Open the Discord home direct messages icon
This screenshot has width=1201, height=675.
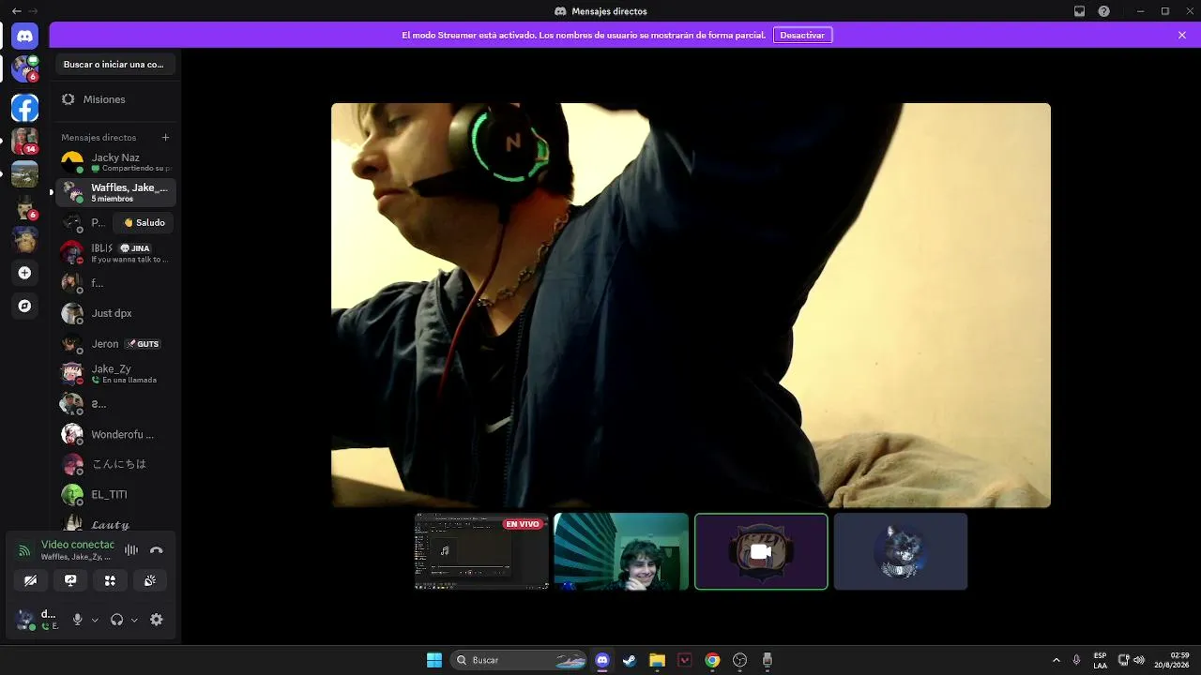pyautogui.click(x=24, y=37)
